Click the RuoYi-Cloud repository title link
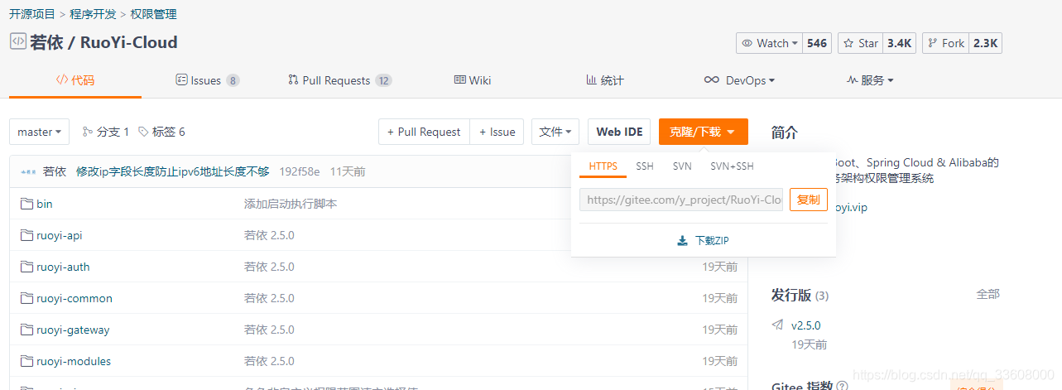1062x390 pixels. [129, 42]
